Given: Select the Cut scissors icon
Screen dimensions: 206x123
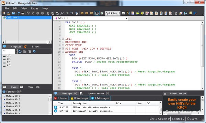Looking at the screenshot, I should (48, 13).
